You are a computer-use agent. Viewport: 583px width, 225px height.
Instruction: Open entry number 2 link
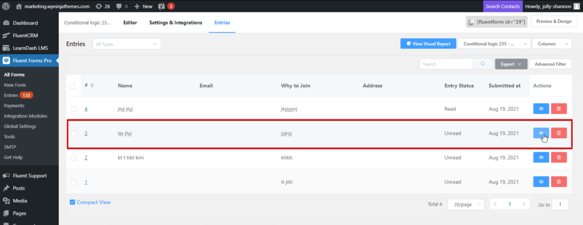pos(86,158)
